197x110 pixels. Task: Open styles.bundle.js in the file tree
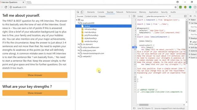pos(90,38)
